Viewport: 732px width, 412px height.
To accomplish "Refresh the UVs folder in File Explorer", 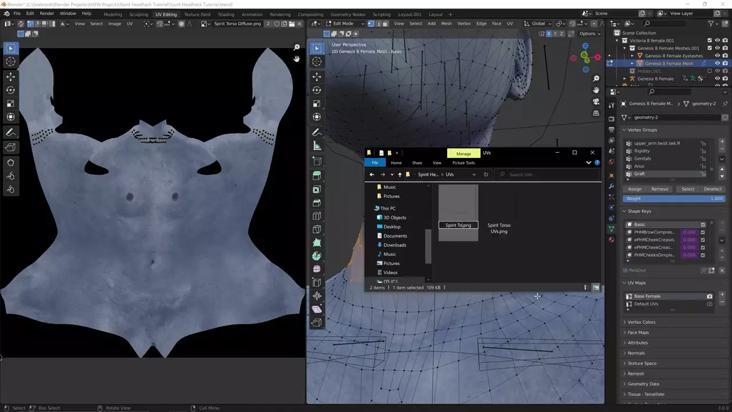I will pos(486,175).
